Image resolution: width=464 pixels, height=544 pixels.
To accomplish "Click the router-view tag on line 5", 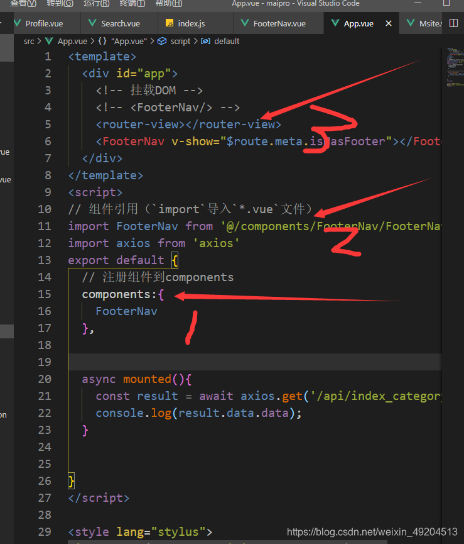I will (188, 124).
